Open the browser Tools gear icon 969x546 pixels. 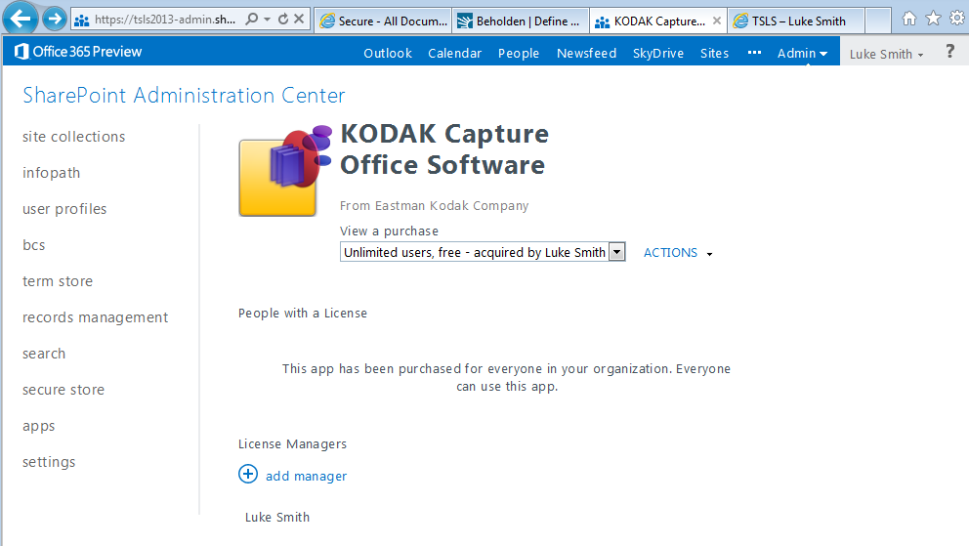click(956, 19)
